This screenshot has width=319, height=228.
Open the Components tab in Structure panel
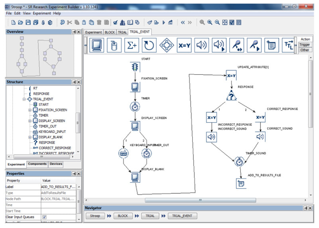pyautogui.click(x=37, y=164)
